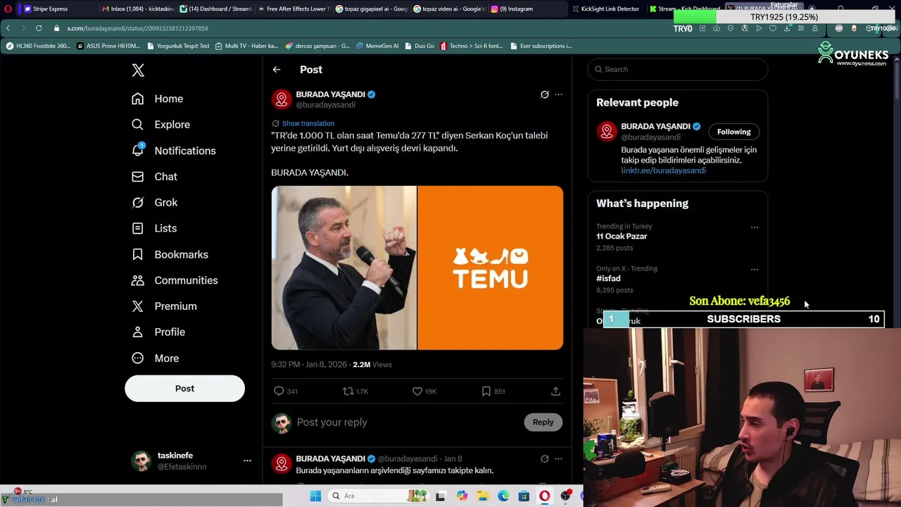The image size is (901, 507).
Task: Open Profile in the sidebar
Action: pyautogui.click(x=158, y=332)
